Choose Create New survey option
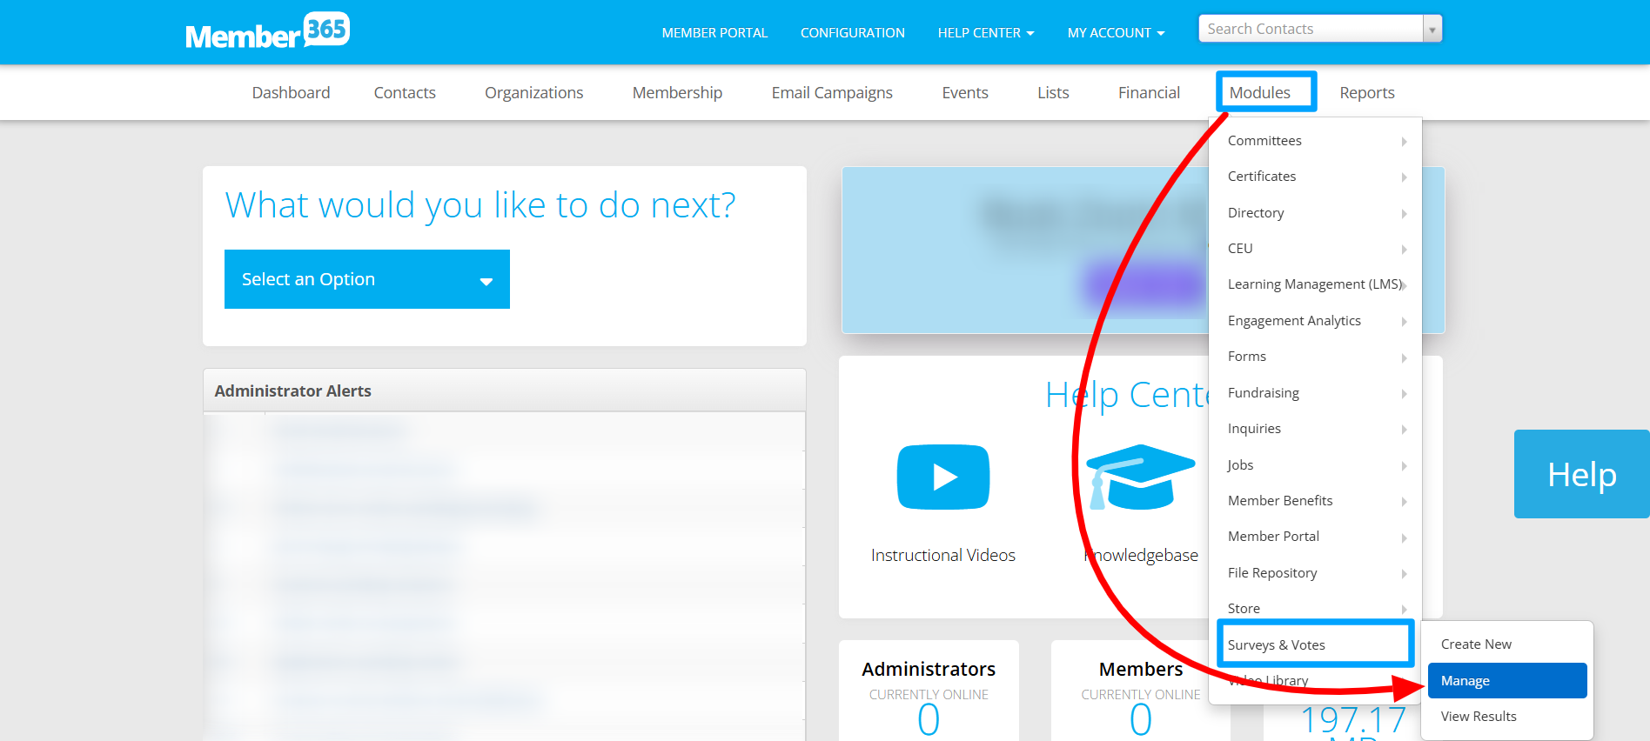1650x741 pixels. [1476, 644]
